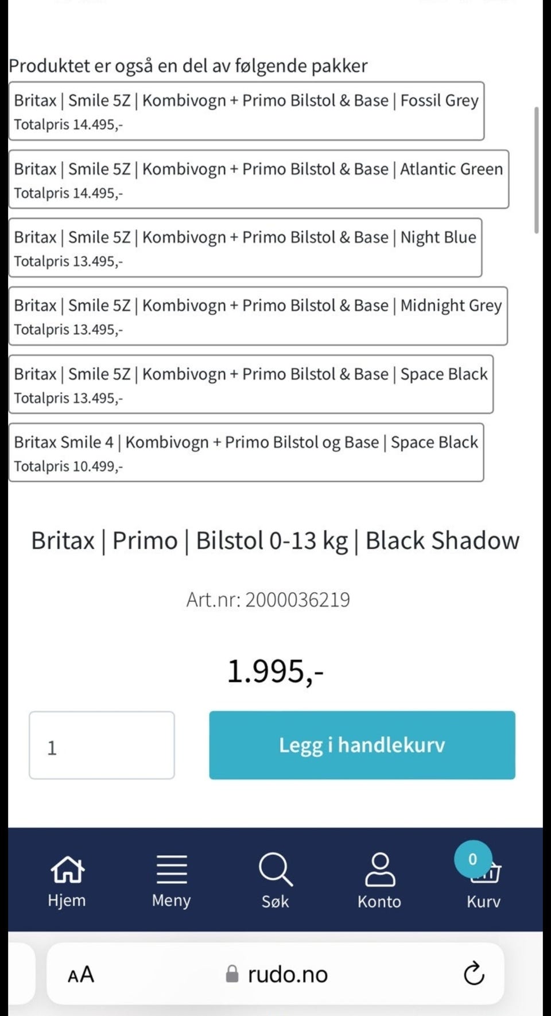
Task: Tap the AA text size button
Action: [x=81, y=974]
